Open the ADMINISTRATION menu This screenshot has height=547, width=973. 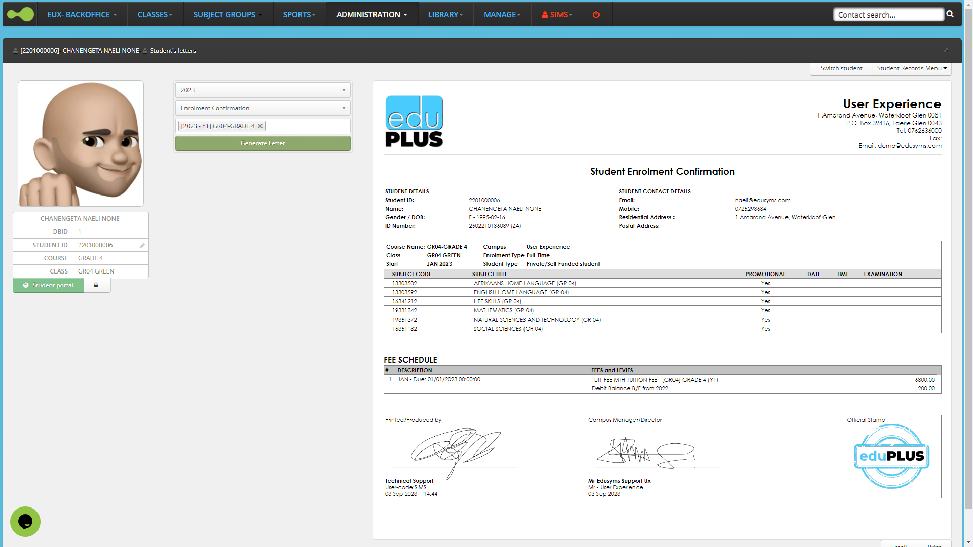pyautogui.click(x=371, y=14)
